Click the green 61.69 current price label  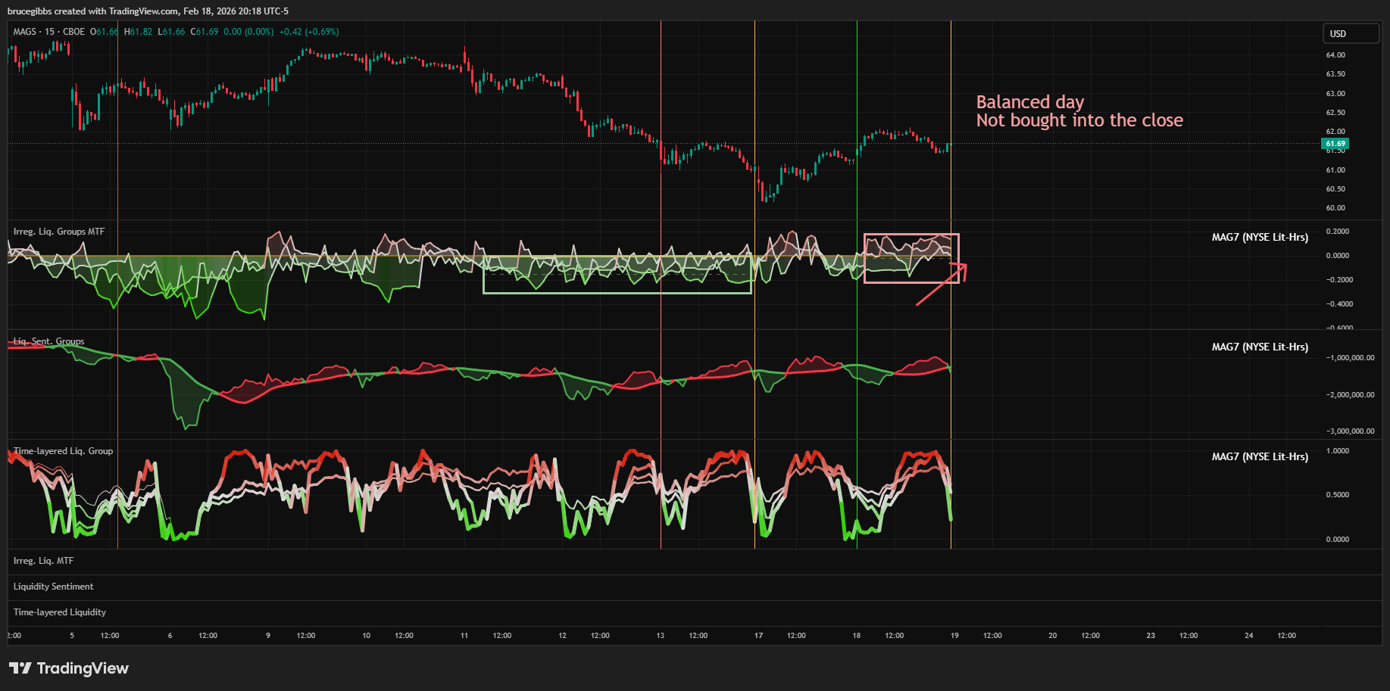[1335, 144]
